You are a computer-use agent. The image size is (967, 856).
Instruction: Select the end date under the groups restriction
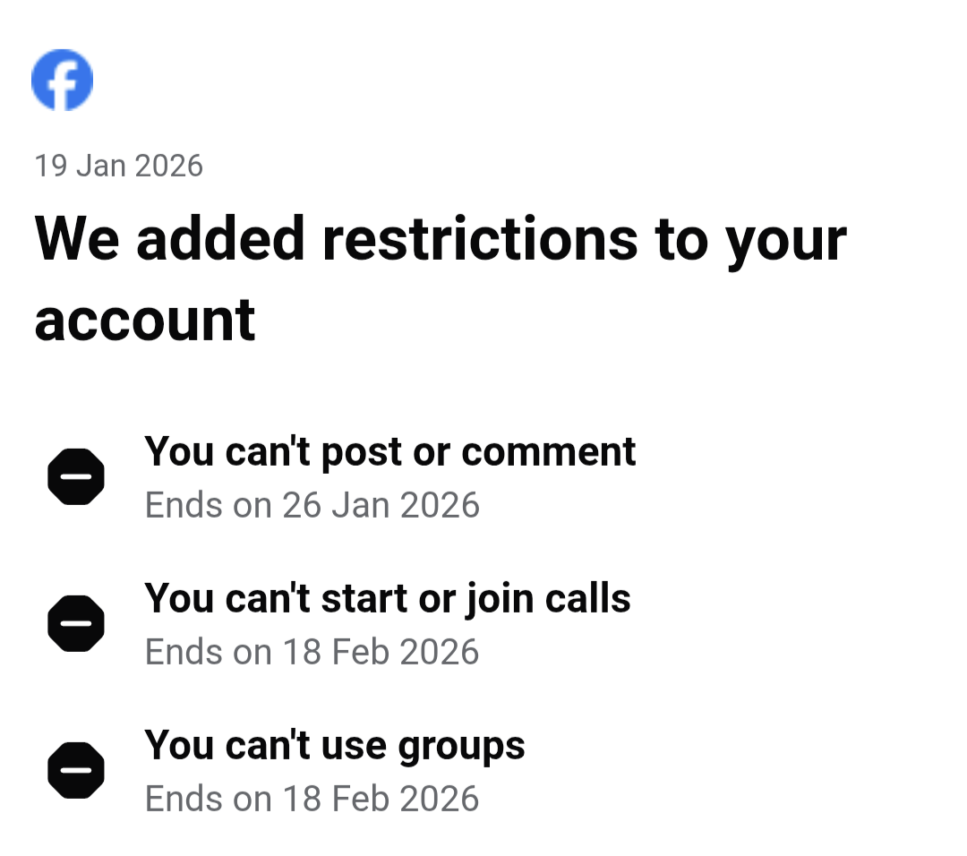[312, 799]
